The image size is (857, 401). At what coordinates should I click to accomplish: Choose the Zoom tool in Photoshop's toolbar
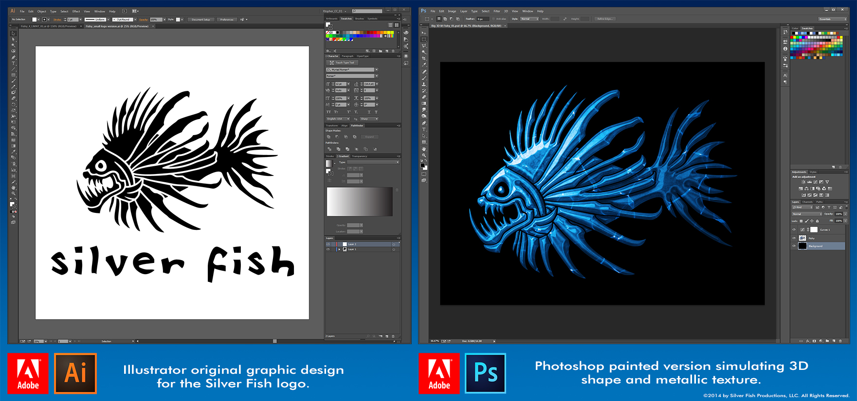pyautogui.click(x=424, y=156)
